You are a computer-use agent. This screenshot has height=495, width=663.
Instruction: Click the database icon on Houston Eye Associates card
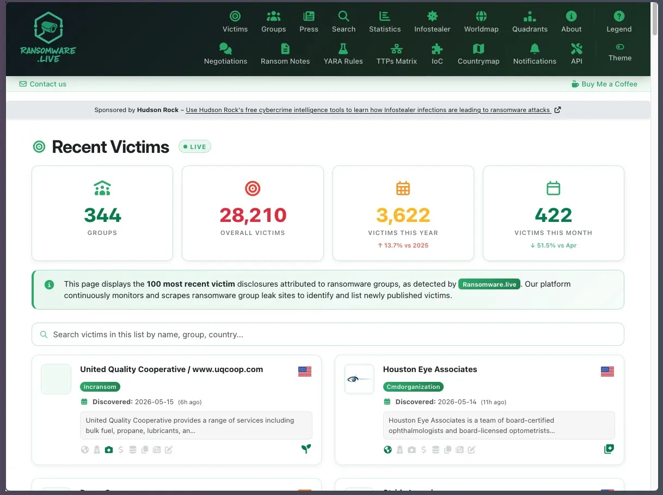[x=435, y=450]
